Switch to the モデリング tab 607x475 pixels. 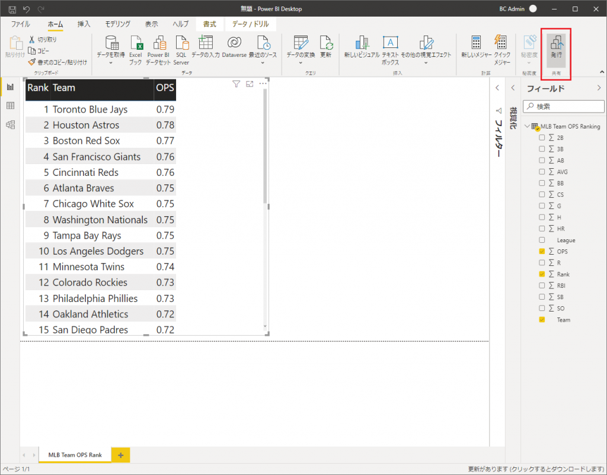click(x=118, y=24)
